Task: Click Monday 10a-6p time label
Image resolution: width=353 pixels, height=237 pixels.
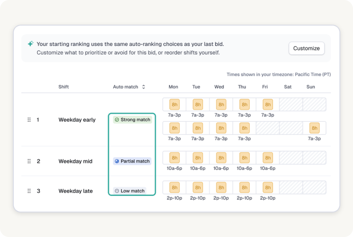Action: (x=175, y=168)
